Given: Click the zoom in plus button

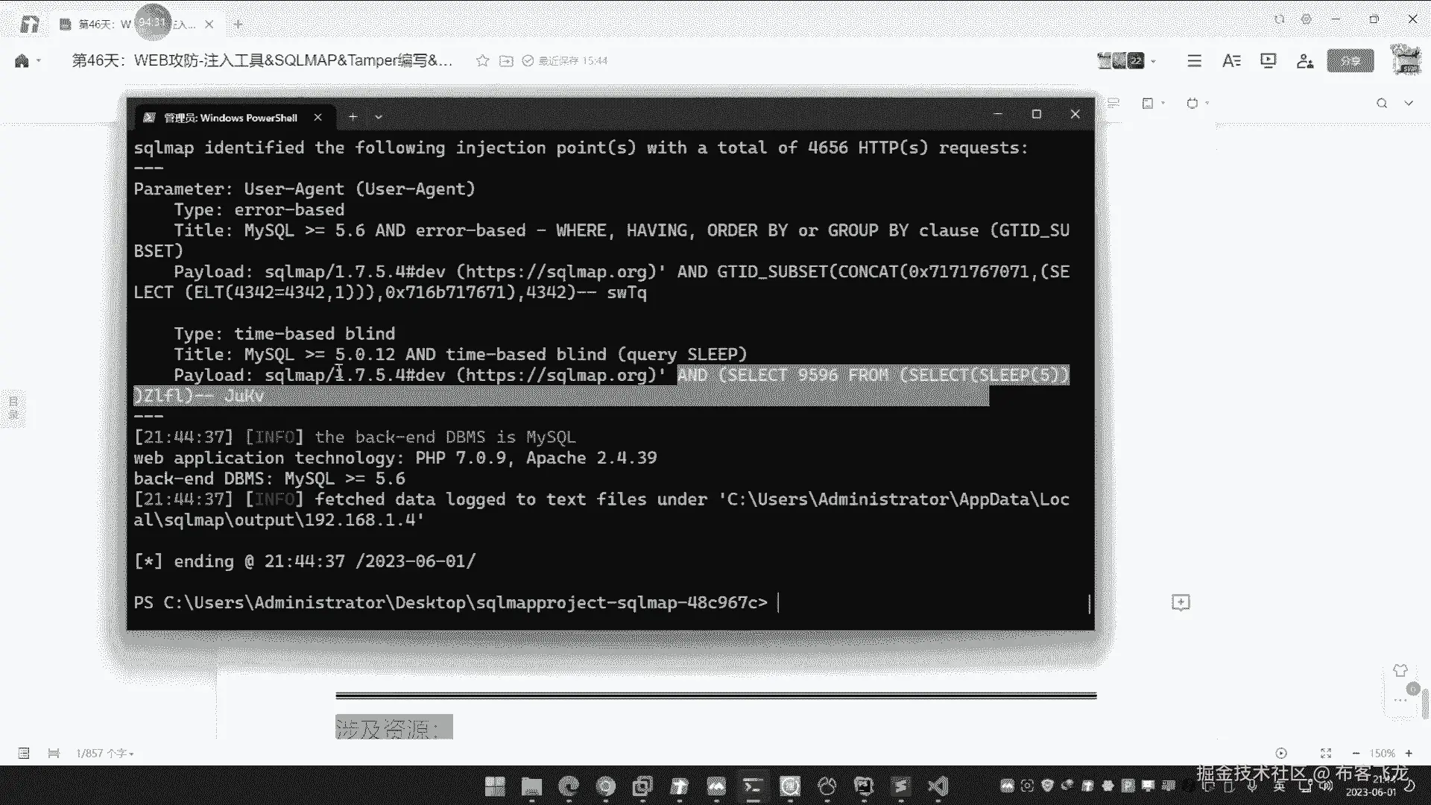Looking at the screenshot, I should point(1409,754).
